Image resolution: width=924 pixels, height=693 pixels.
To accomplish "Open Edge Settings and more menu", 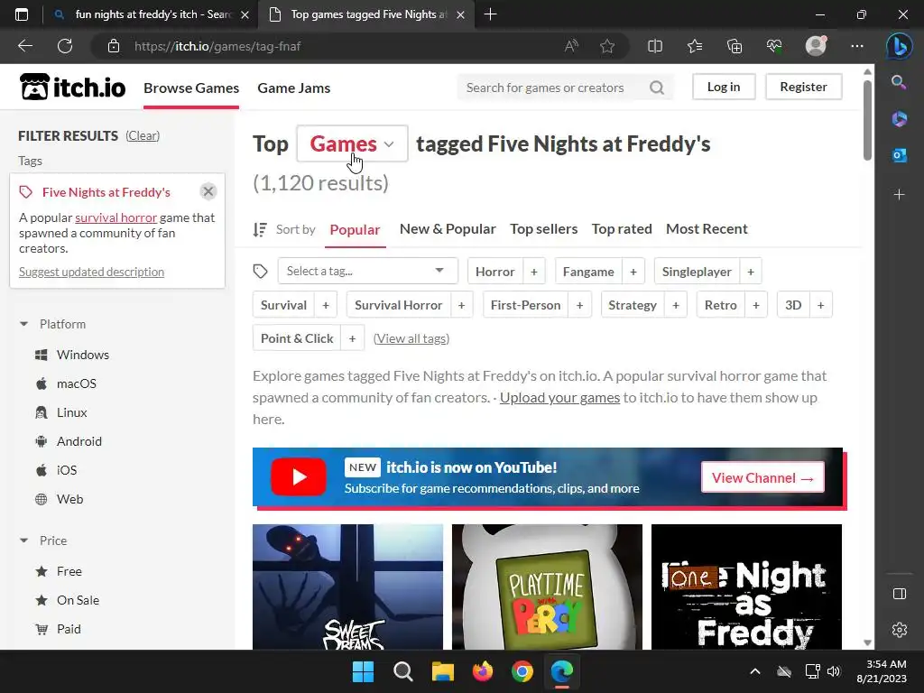I will pos(857,46).
